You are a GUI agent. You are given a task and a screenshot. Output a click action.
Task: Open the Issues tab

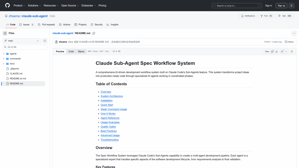[x=26, y=24]
